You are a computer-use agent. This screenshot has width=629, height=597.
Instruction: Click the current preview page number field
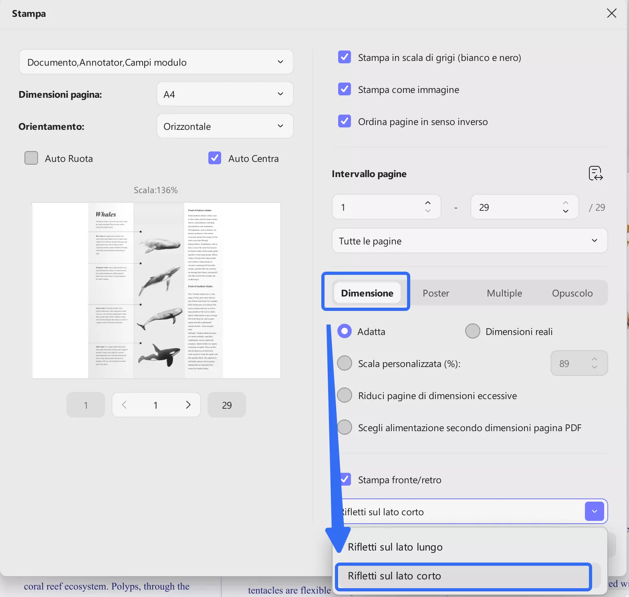[155, 405]
